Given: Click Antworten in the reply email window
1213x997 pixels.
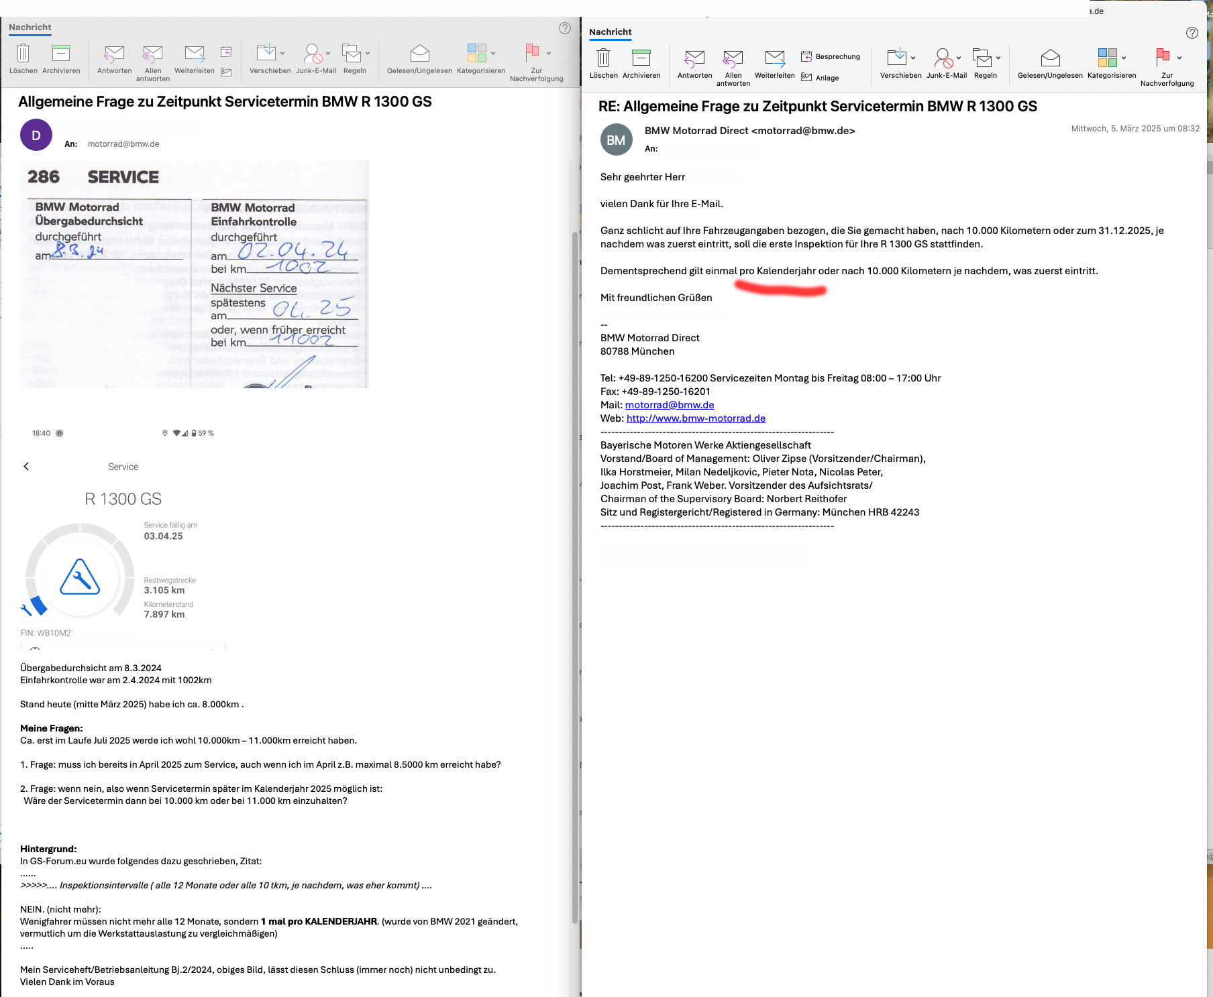Looking at the screenshot, I should tap(694, 59).
